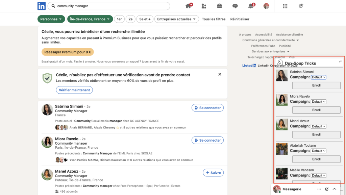
Task: Click the Messagerie avatar
Action: (277, 189)
